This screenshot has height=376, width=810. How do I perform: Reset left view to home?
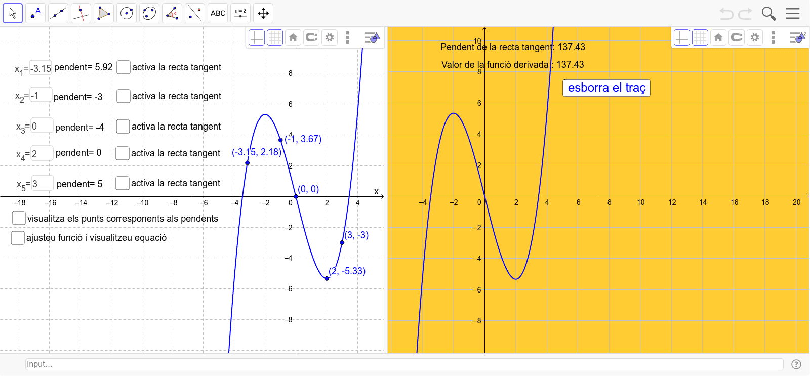[293, 37]
